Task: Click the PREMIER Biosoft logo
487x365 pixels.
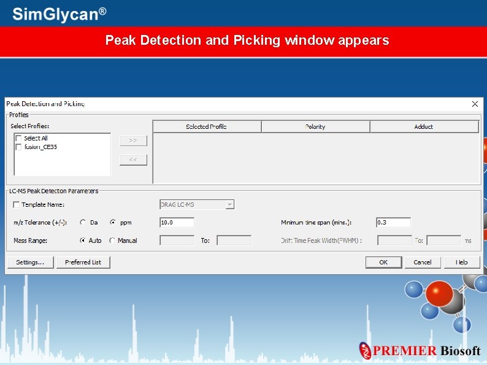Action: coord(420,350)
